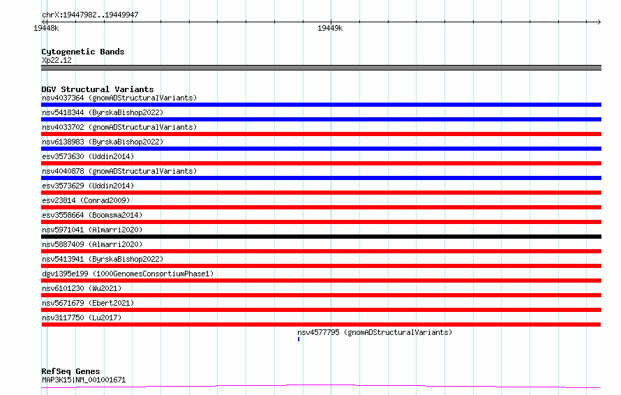Click the red bar for nsv6101230

321,295
